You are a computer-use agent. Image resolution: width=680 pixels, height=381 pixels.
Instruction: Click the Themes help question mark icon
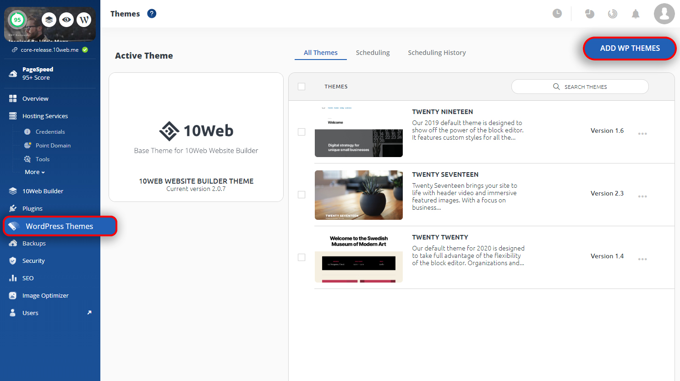[152, 14]
